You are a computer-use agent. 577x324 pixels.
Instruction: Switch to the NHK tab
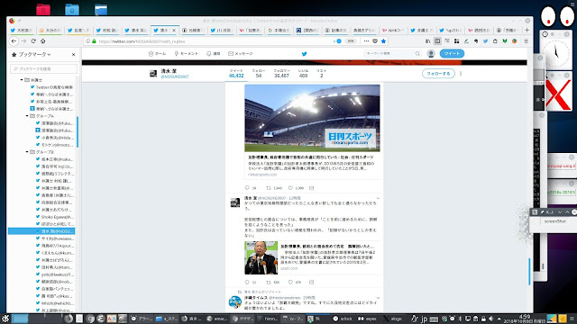393,30
